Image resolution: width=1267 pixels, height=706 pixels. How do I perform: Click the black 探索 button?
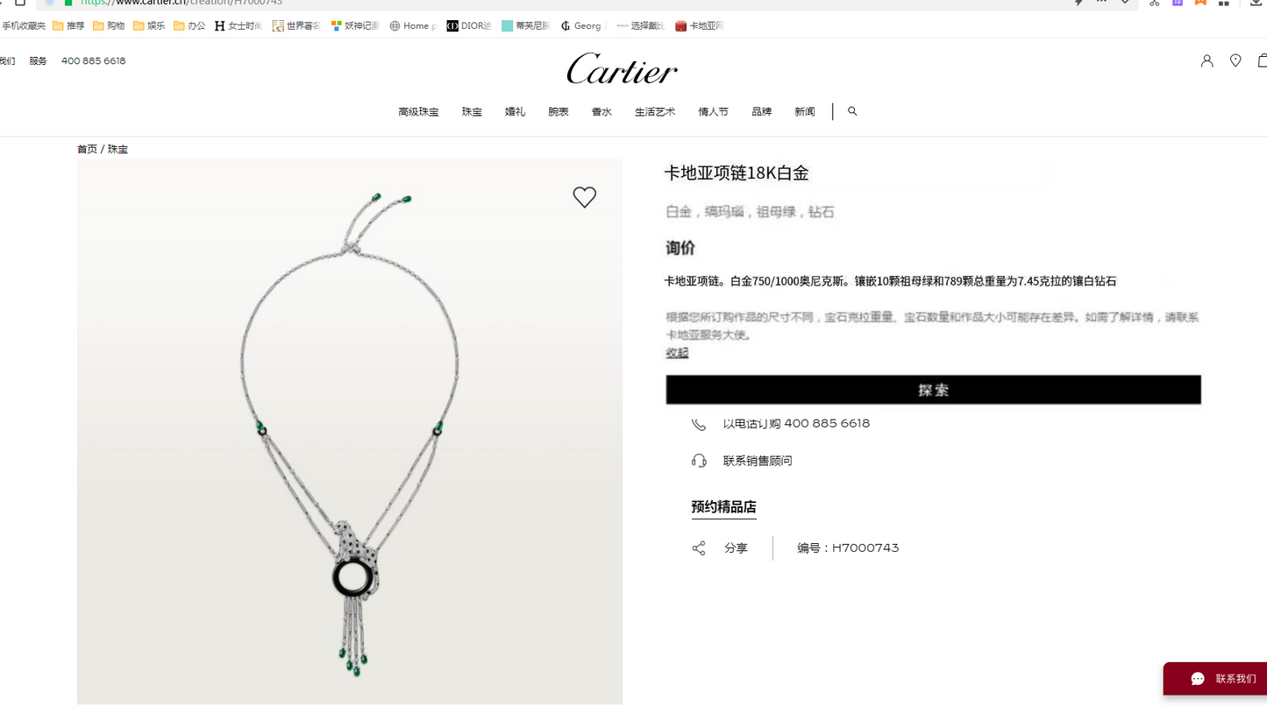933,390
